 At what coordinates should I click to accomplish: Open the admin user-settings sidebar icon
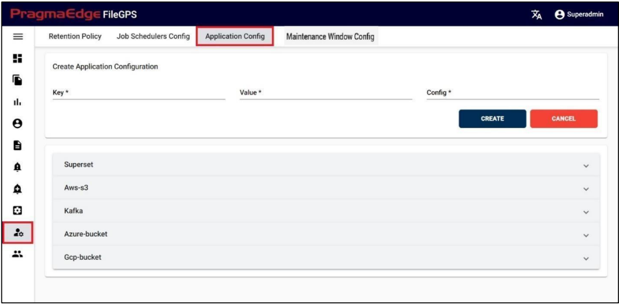tap(18, 233)
